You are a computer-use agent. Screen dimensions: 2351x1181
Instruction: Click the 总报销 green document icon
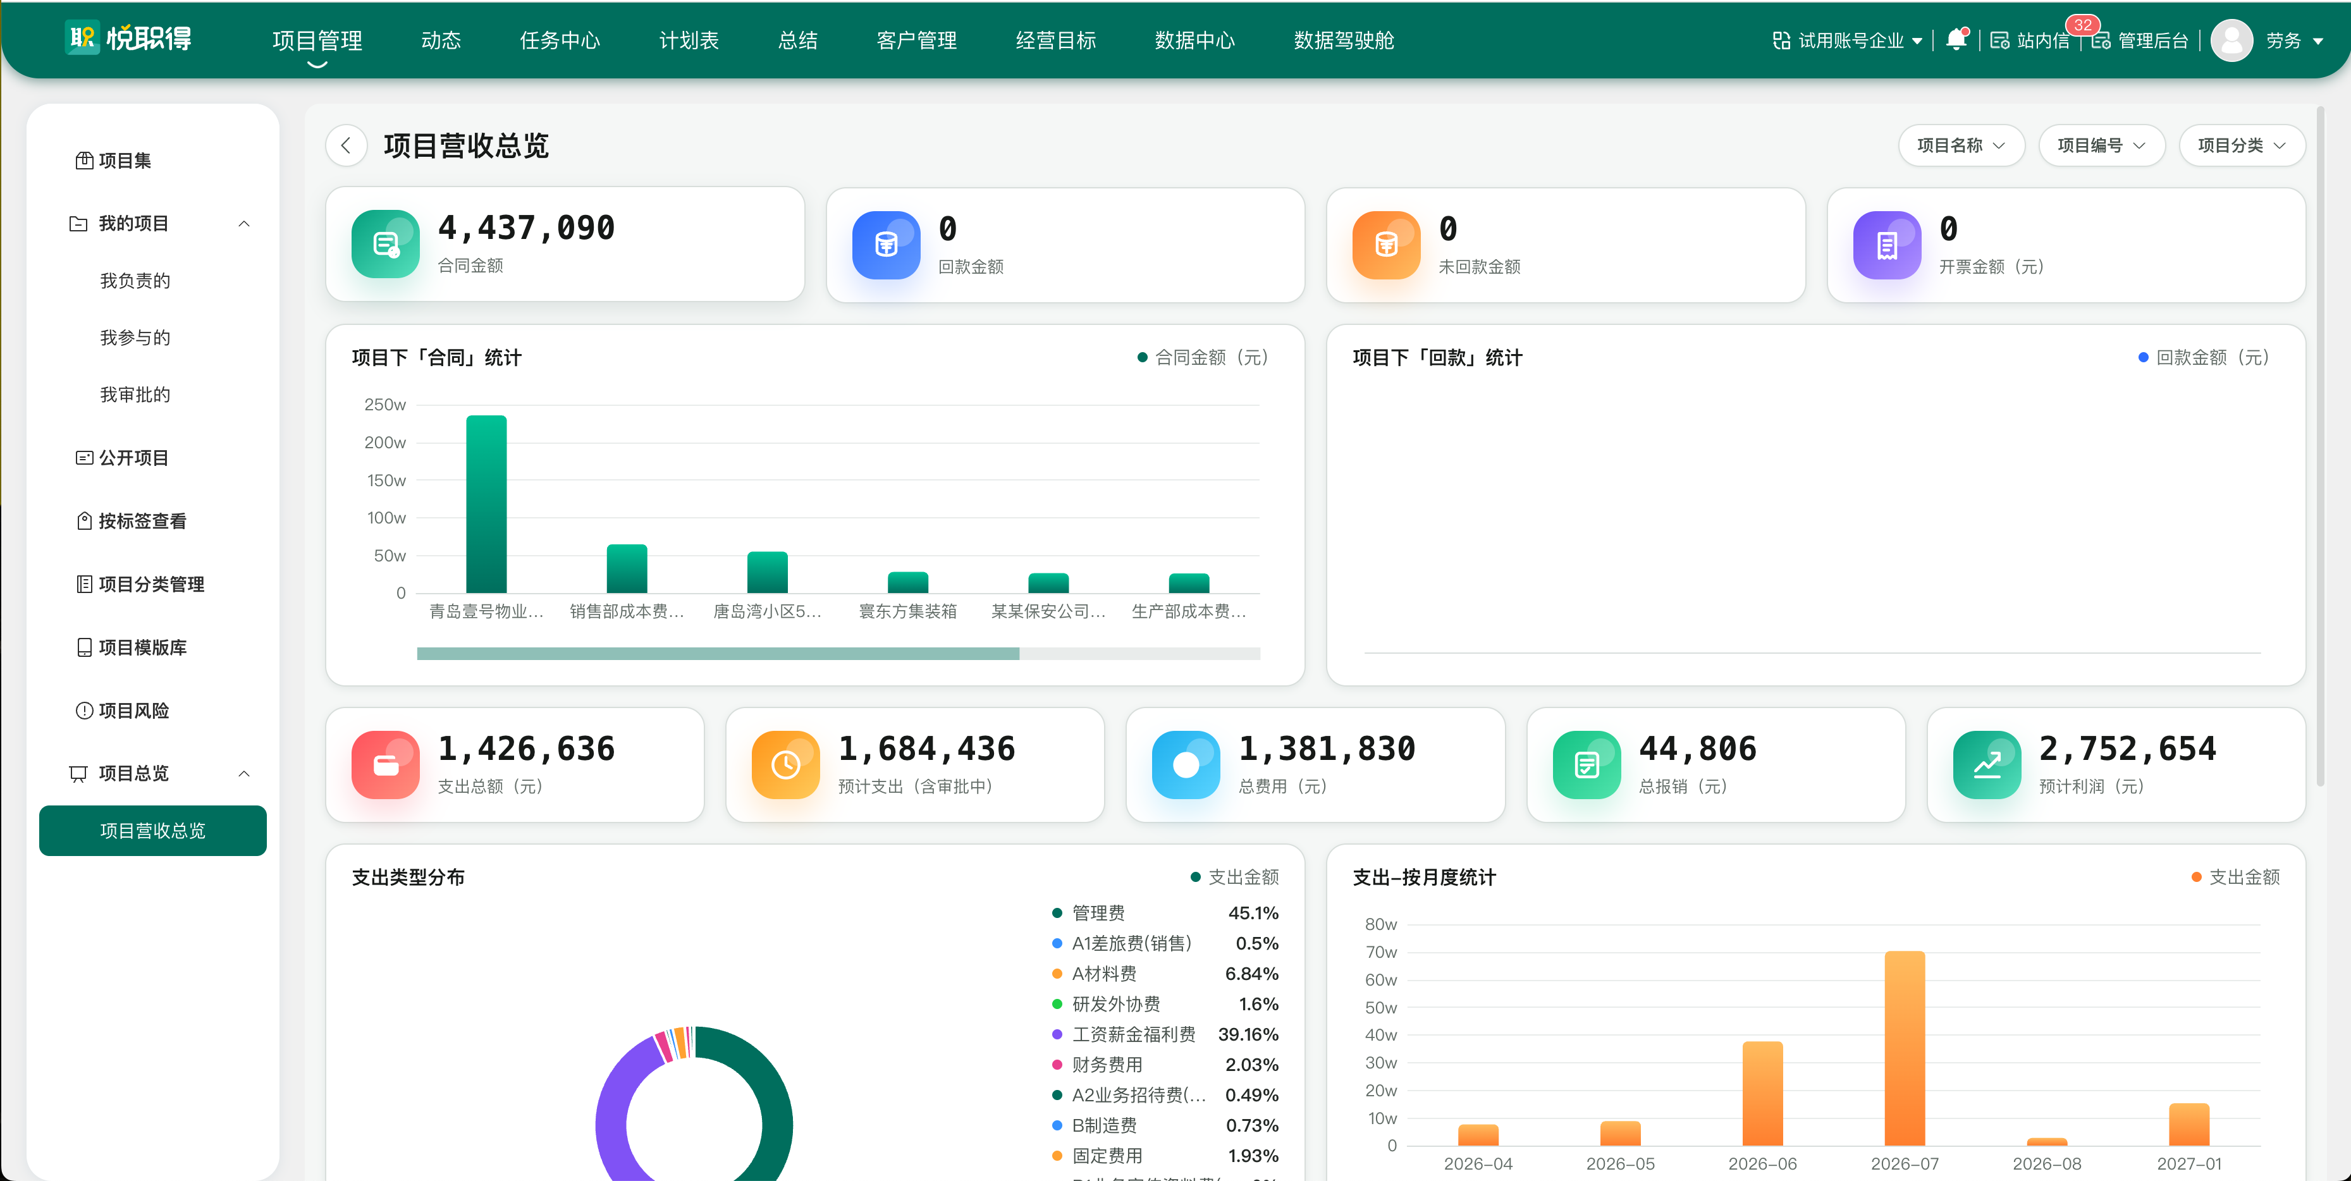(1586, 765)
